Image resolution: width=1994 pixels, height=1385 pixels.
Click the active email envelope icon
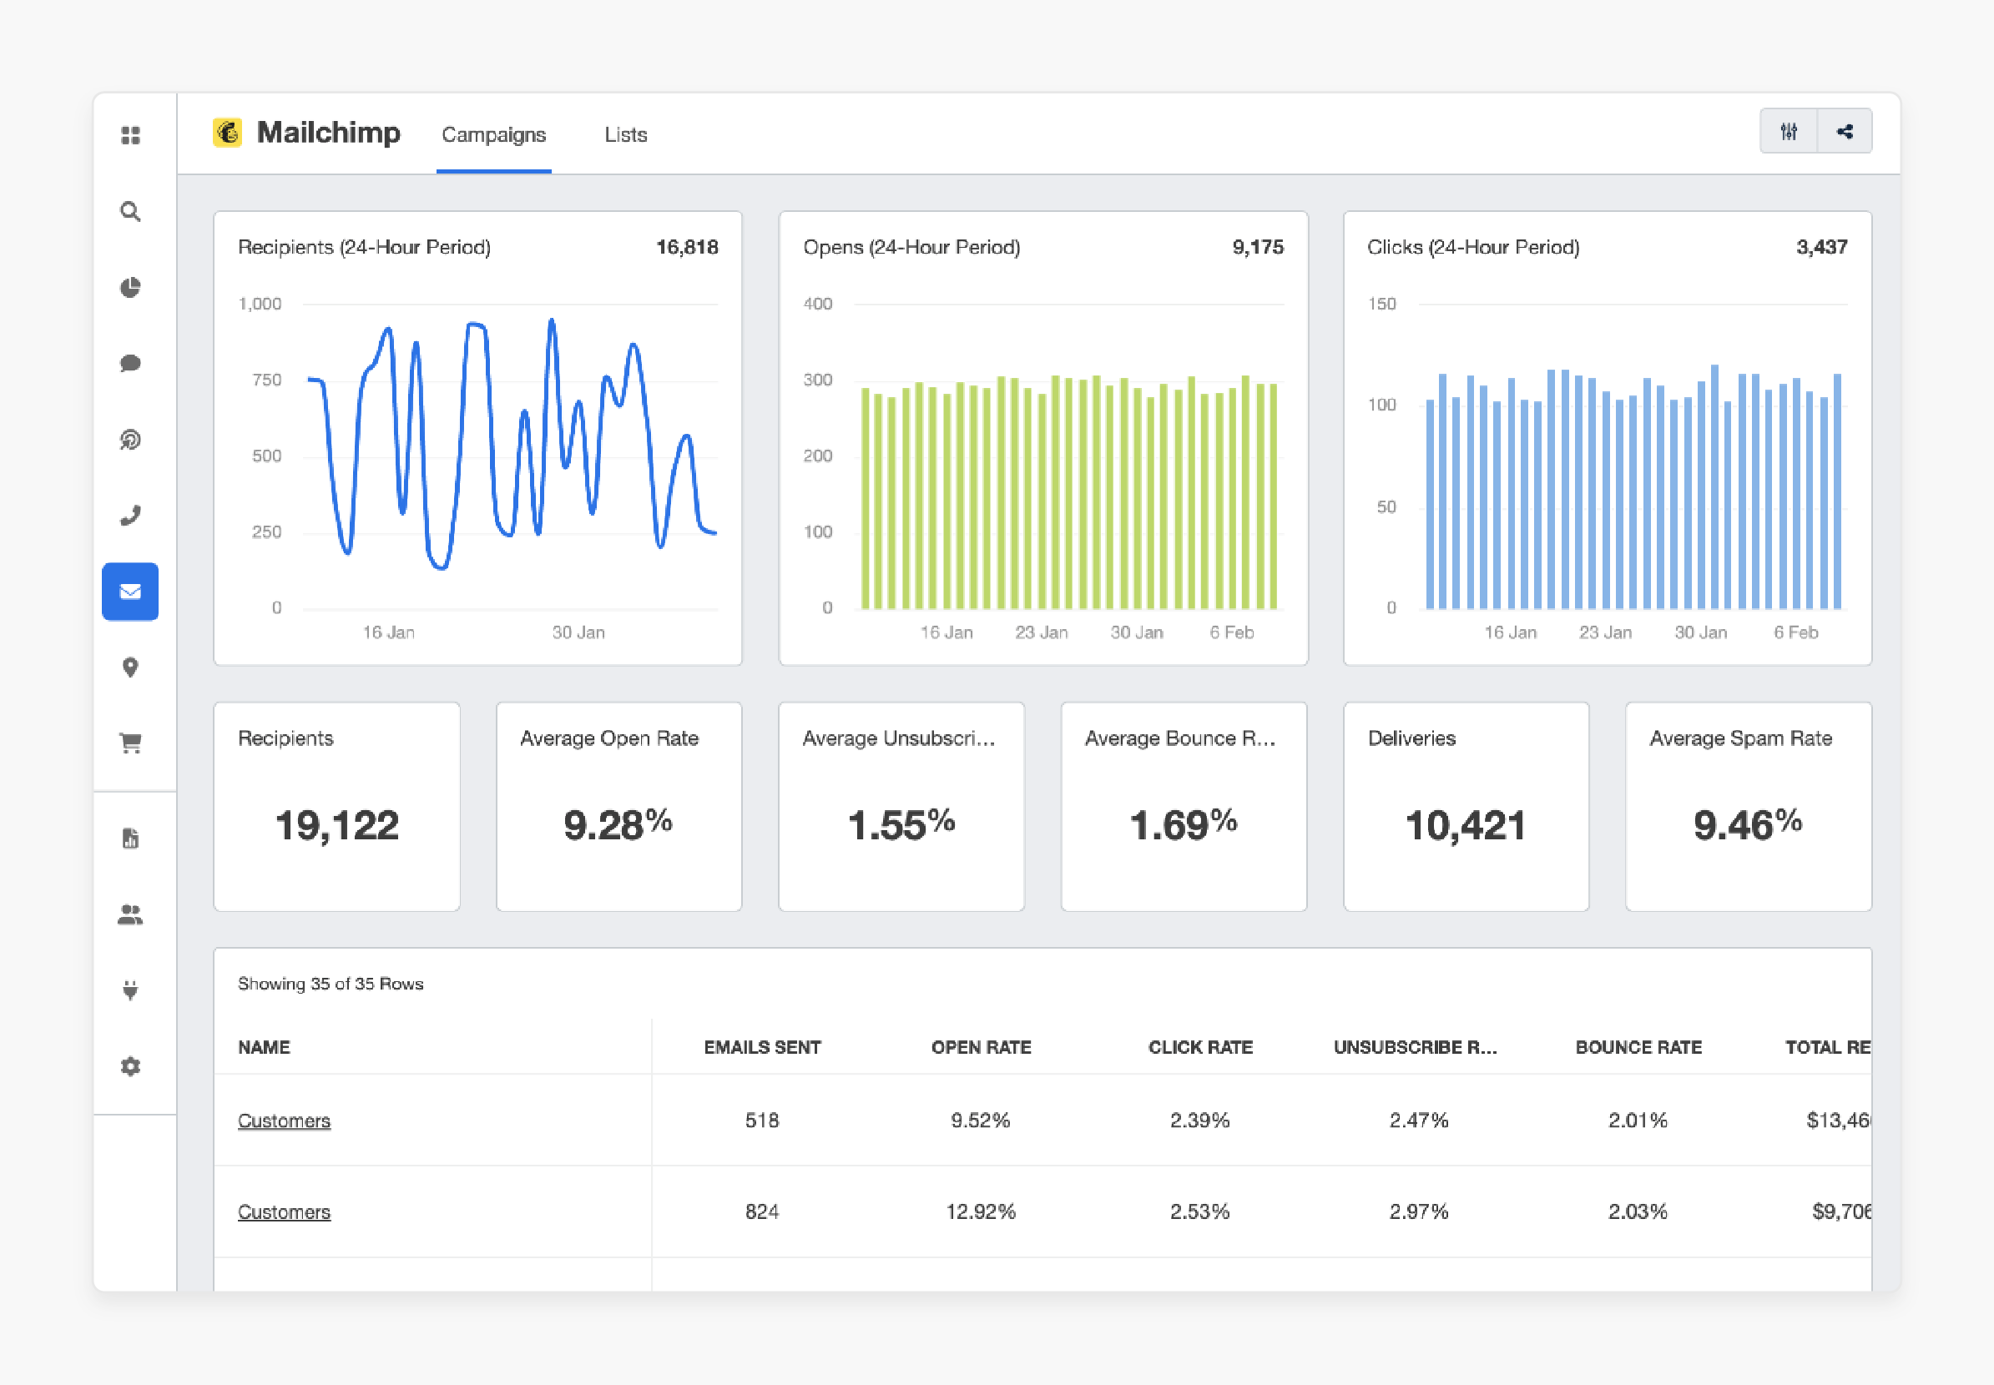click(x=130, y=592)
